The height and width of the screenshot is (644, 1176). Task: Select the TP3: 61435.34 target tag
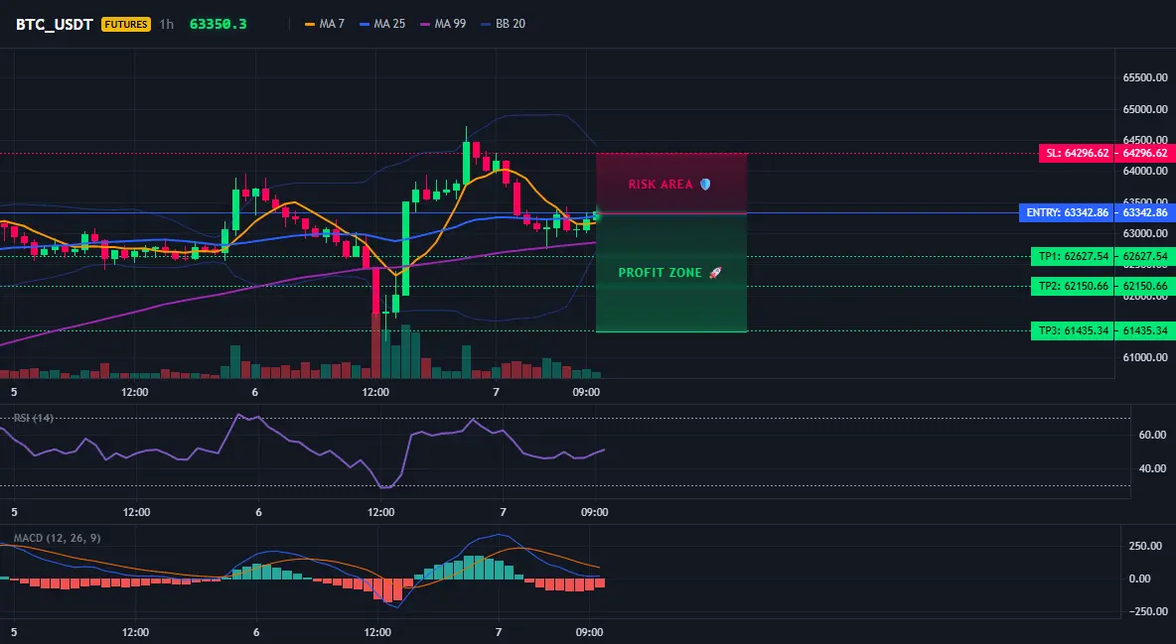[x=1073, y=330]
